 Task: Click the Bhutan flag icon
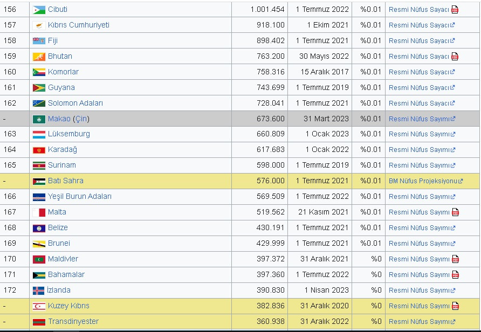coord(38,57)
